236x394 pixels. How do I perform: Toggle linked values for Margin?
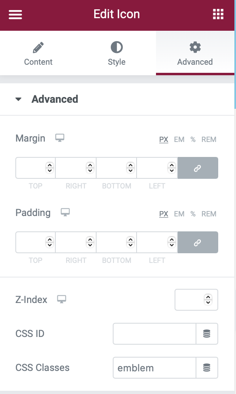point(198,168)
